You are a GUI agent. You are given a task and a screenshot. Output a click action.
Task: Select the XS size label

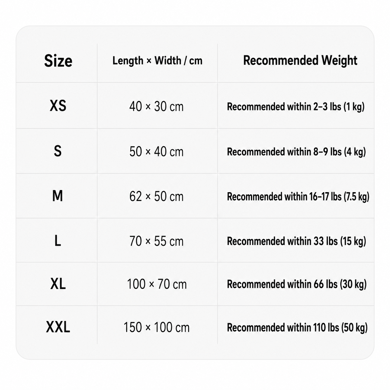[58, 106]
